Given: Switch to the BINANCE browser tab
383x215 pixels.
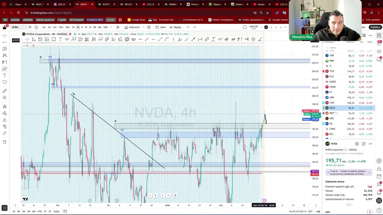Looking at the screenshot, I should coord(173,4).
